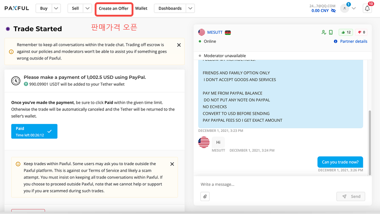The image size is (380, 214).
Task: Expand the Buy dropdown arrow
Action: [x=56, y=8]
